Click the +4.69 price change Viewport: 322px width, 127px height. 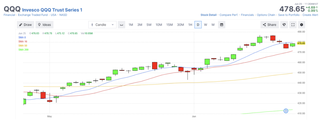coord(312,7)
